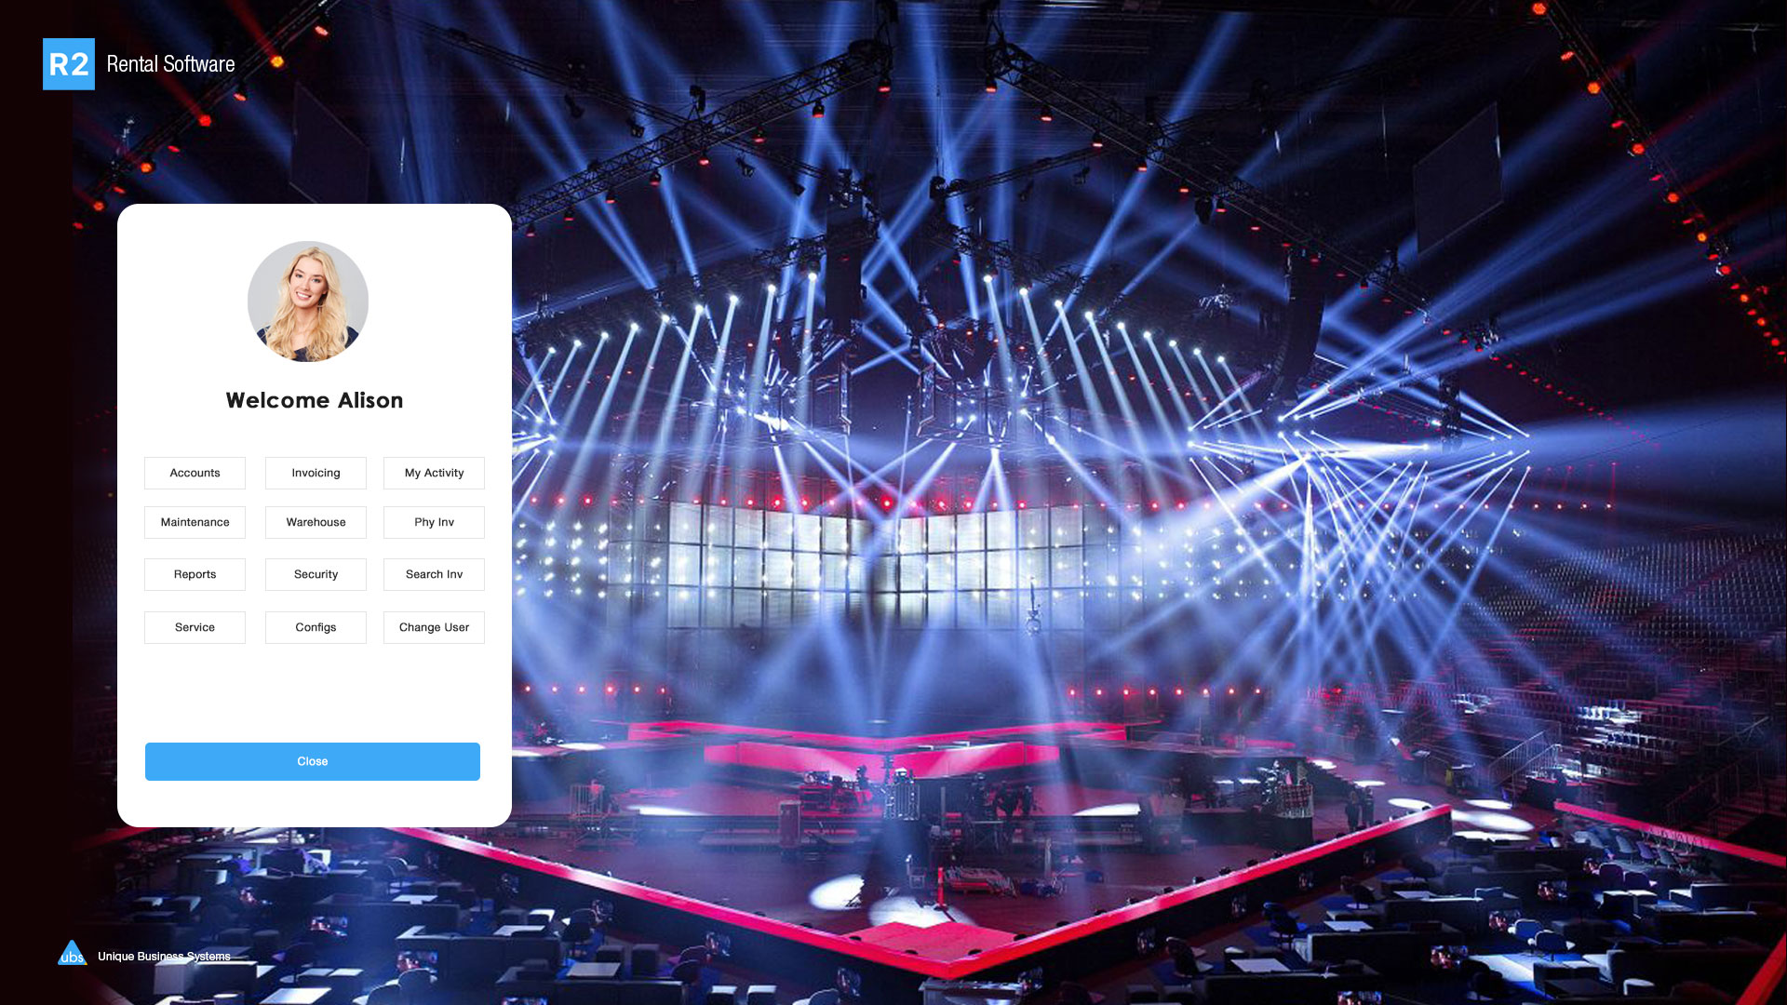Launch Search Inv
1787x1005 pixels.
pyautogui.click(x=434, y=574)
